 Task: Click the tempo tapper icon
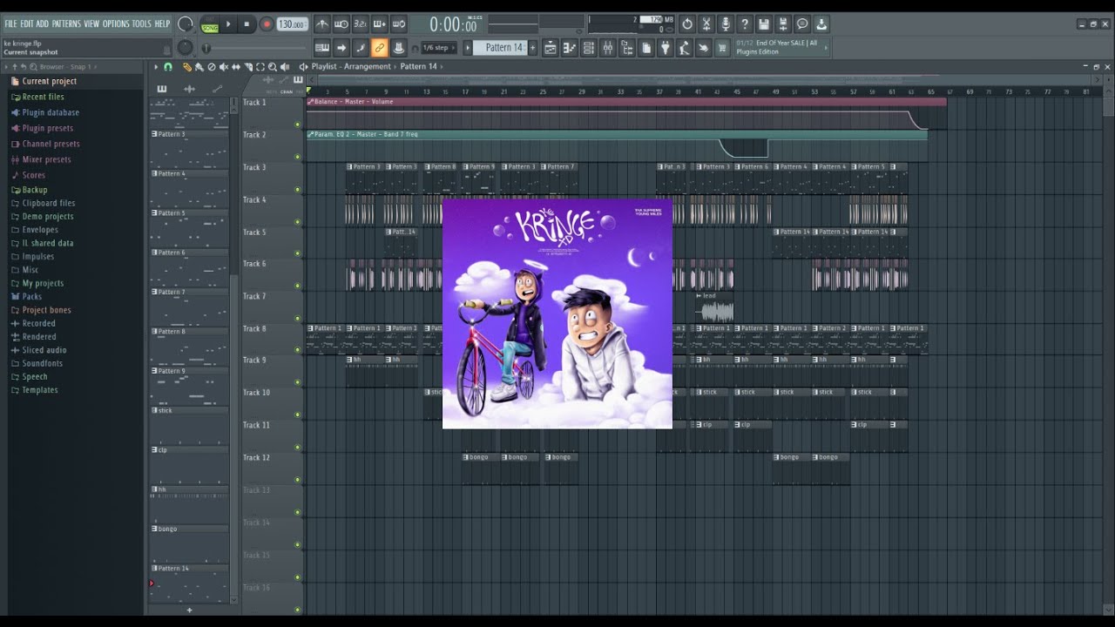(x=685, y=48)
